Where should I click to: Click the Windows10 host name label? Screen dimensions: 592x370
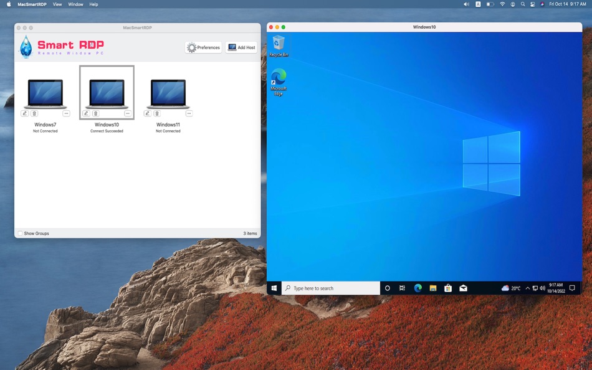(107, 125)
